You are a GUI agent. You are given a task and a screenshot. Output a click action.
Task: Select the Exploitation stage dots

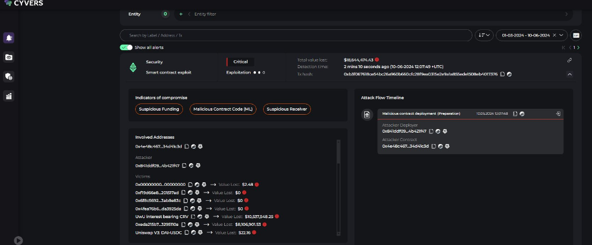click(x=259, y=72)
